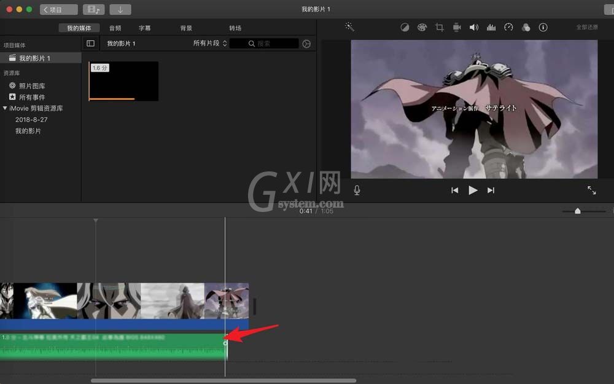Open color balance adjustment
This screenshot has height=384, width=614.
[x=405, y=28]
